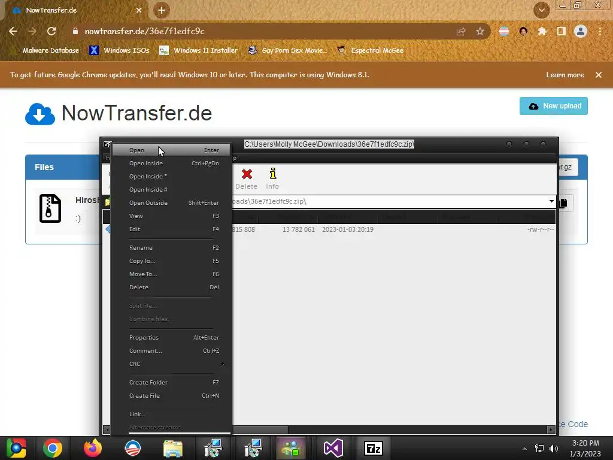613x460 pixels.
Task: Share this page via address bar icon
Action: 461,31
